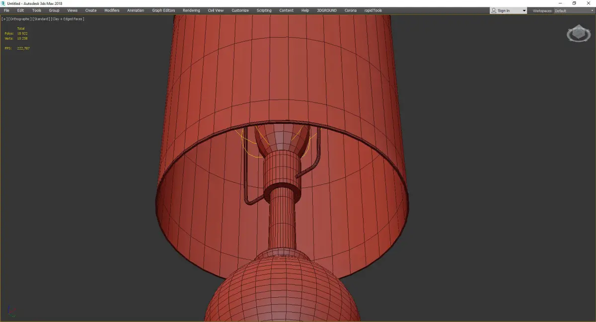Select the lamp shade cylinder mesh
The image size is (596, 322).
click(x=283, y=74)
